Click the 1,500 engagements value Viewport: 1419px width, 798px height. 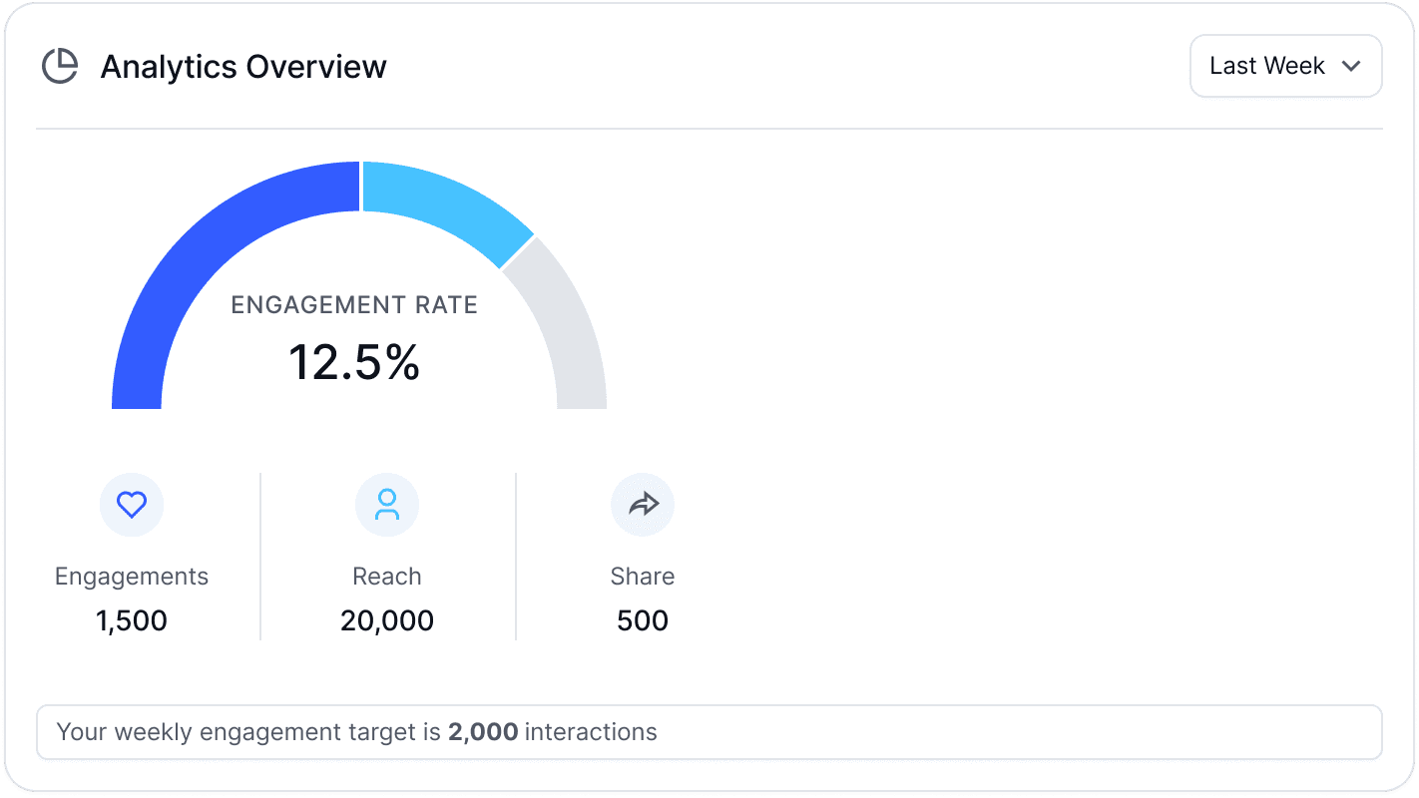(132, 620)
